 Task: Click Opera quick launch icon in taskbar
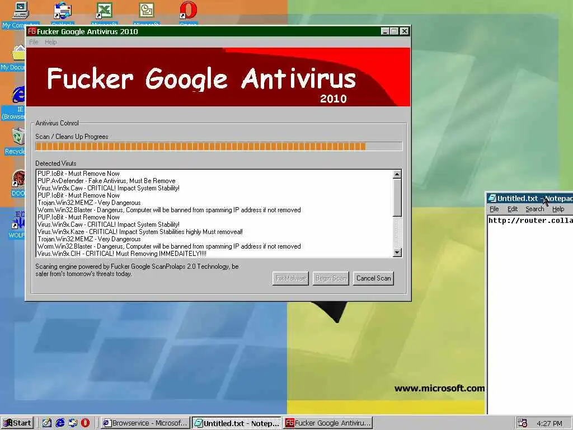(85, 423)
